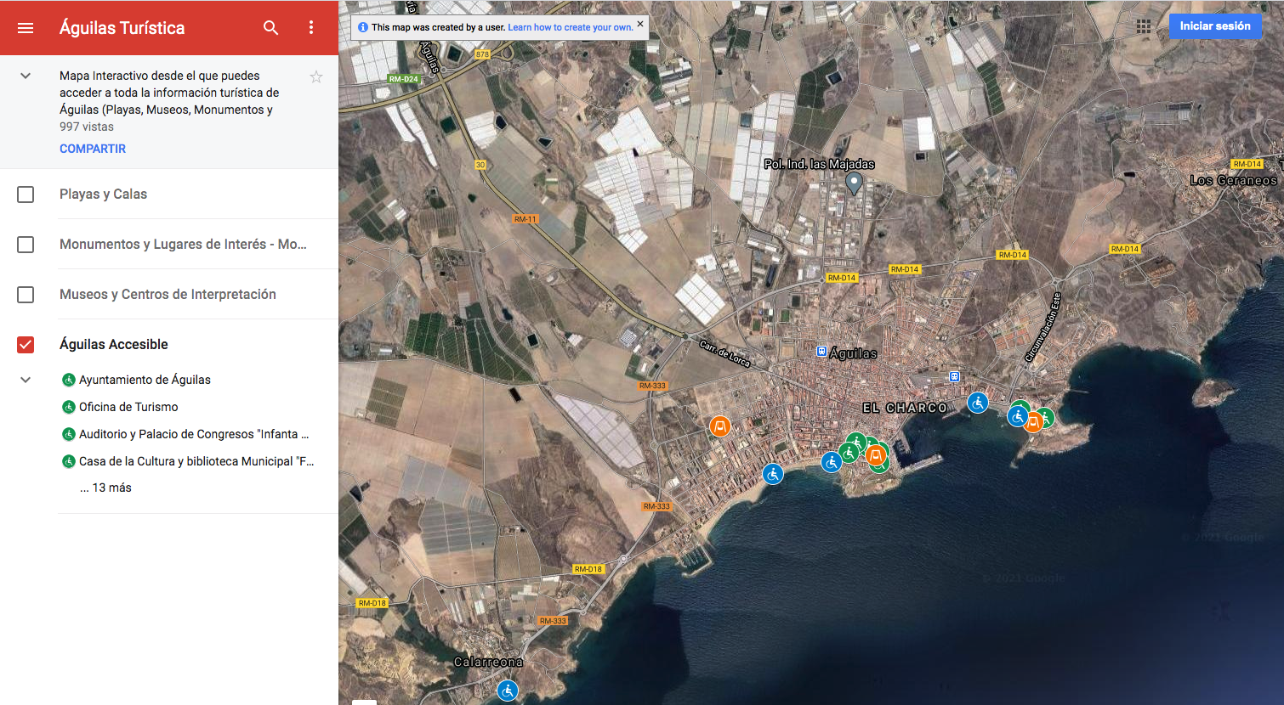Star this map as favorite
The height and width of the screenshot is (705, 1284).
316,77
